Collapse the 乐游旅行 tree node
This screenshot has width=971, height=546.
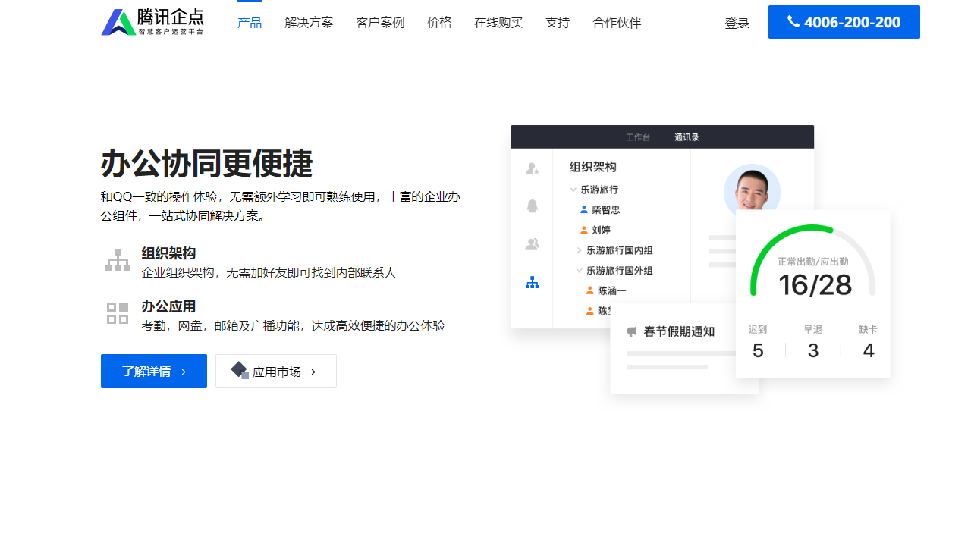click(573, 190)
